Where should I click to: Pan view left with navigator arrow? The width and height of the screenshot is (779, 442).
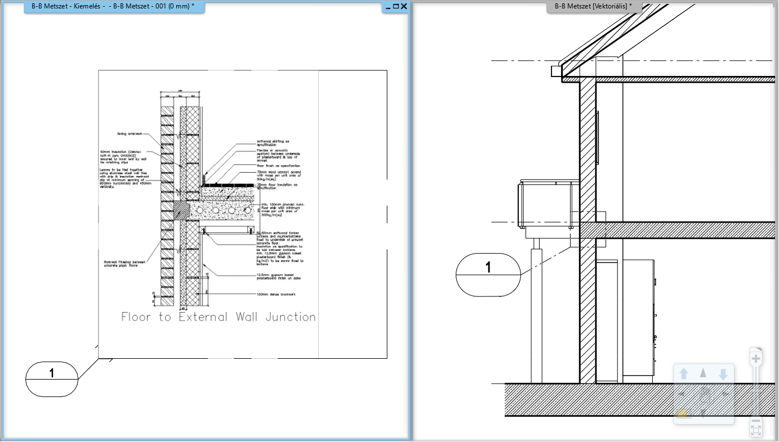click(683, 394)
